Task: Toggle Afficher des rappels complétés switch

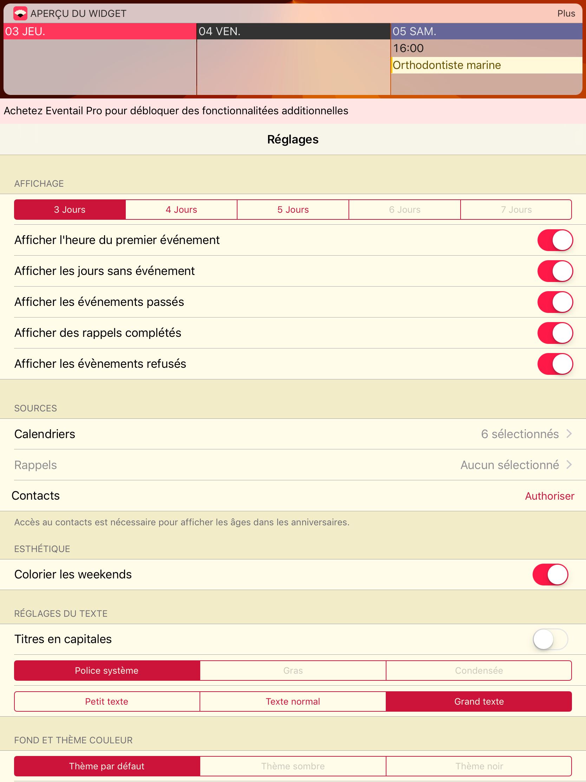Action: tap(555, 333)
